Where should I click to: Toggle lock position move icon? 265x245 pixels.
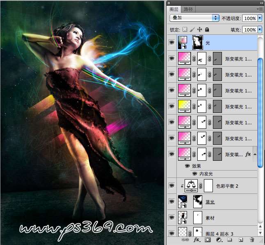point(200,29)
